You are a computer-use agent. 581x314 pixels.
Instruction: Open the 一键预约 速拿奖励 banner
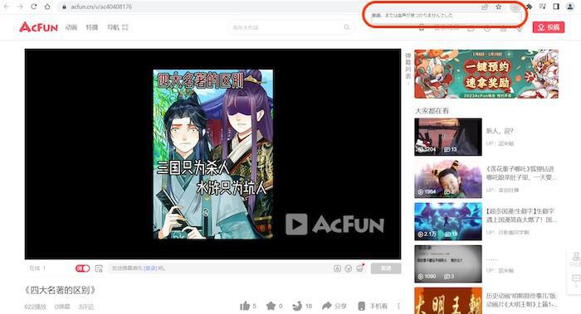click(486, 74)
